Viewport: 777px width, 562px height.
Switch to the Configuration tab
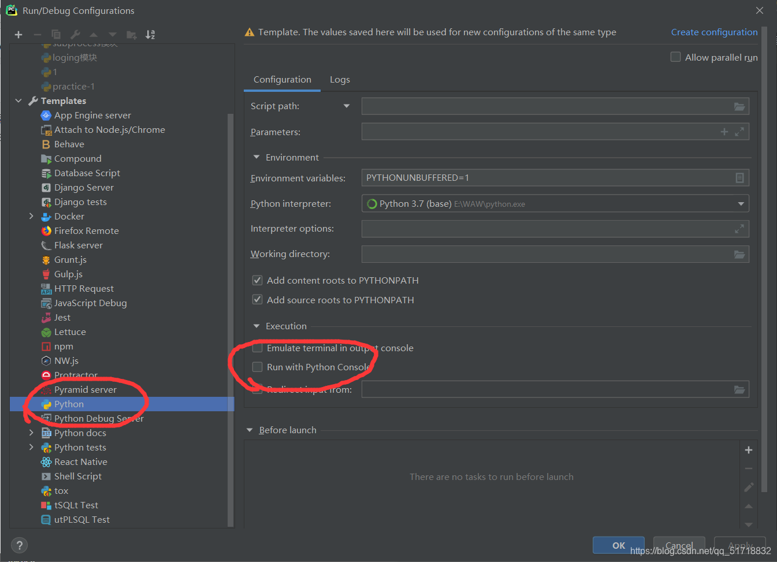point(282,80)
